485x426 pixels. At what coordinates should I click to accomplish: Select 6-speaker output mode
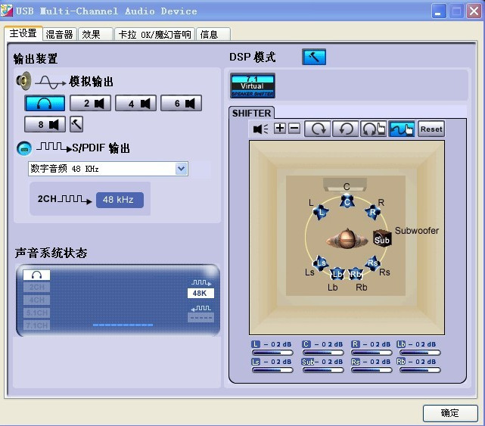[x=182, y=103]
